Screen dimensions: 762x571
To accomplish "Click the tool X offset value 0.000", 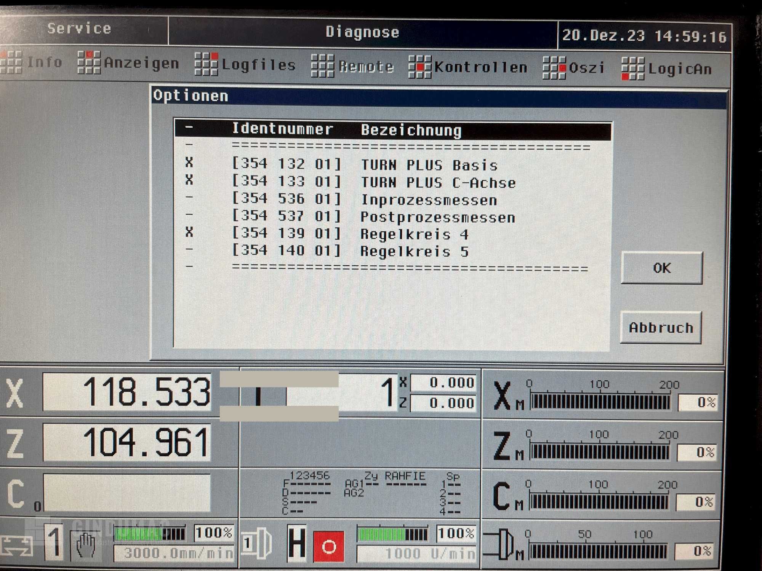I will [x=443, y=383].
